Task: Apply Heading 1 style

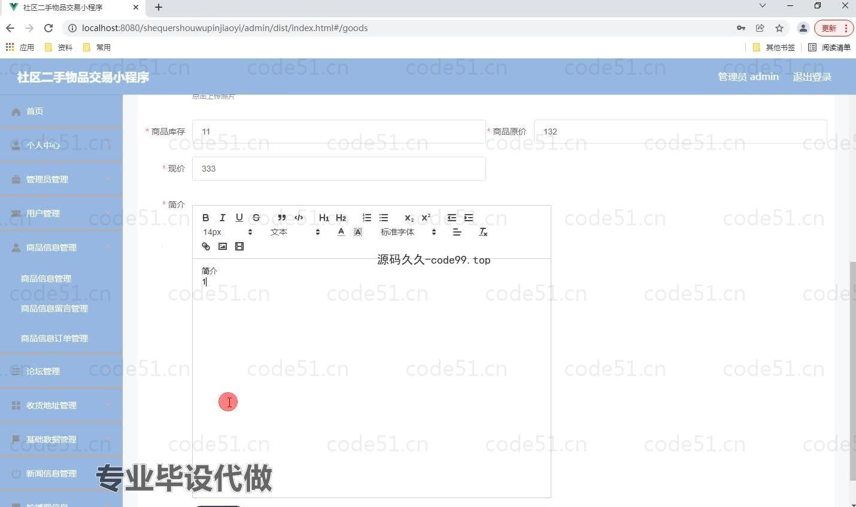Action: pos(324,218)
